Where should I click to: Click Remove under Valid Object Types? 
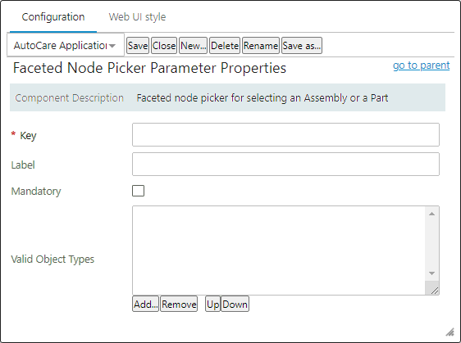click(x=179, y=304)
